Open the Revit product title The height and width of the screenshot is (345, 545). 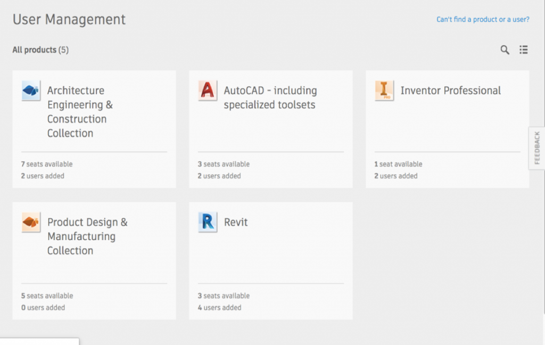pyautogui.click(x=236, y=222)
